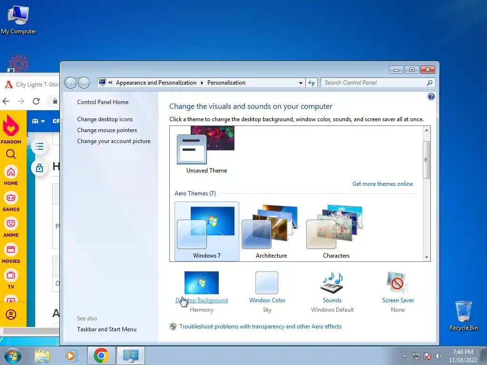Click theme list scroll up arrow
This screenshot has width=487, height=365.
[x=427, y=130]
